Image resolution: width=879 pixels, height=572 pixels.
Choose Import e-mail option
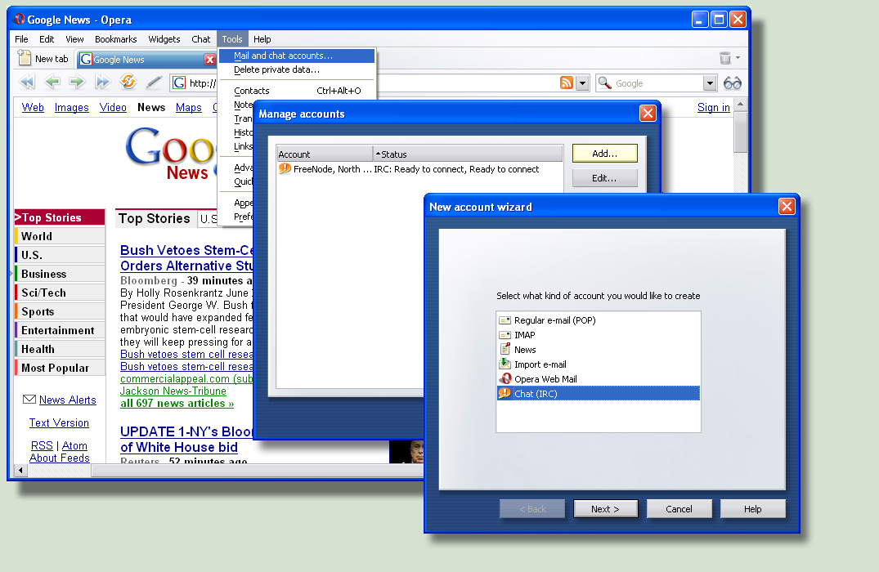click(x=599, y=364)
